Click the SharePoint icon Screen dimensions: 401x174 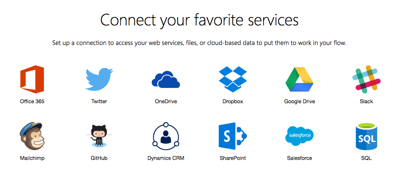click(x=233, y=136)
